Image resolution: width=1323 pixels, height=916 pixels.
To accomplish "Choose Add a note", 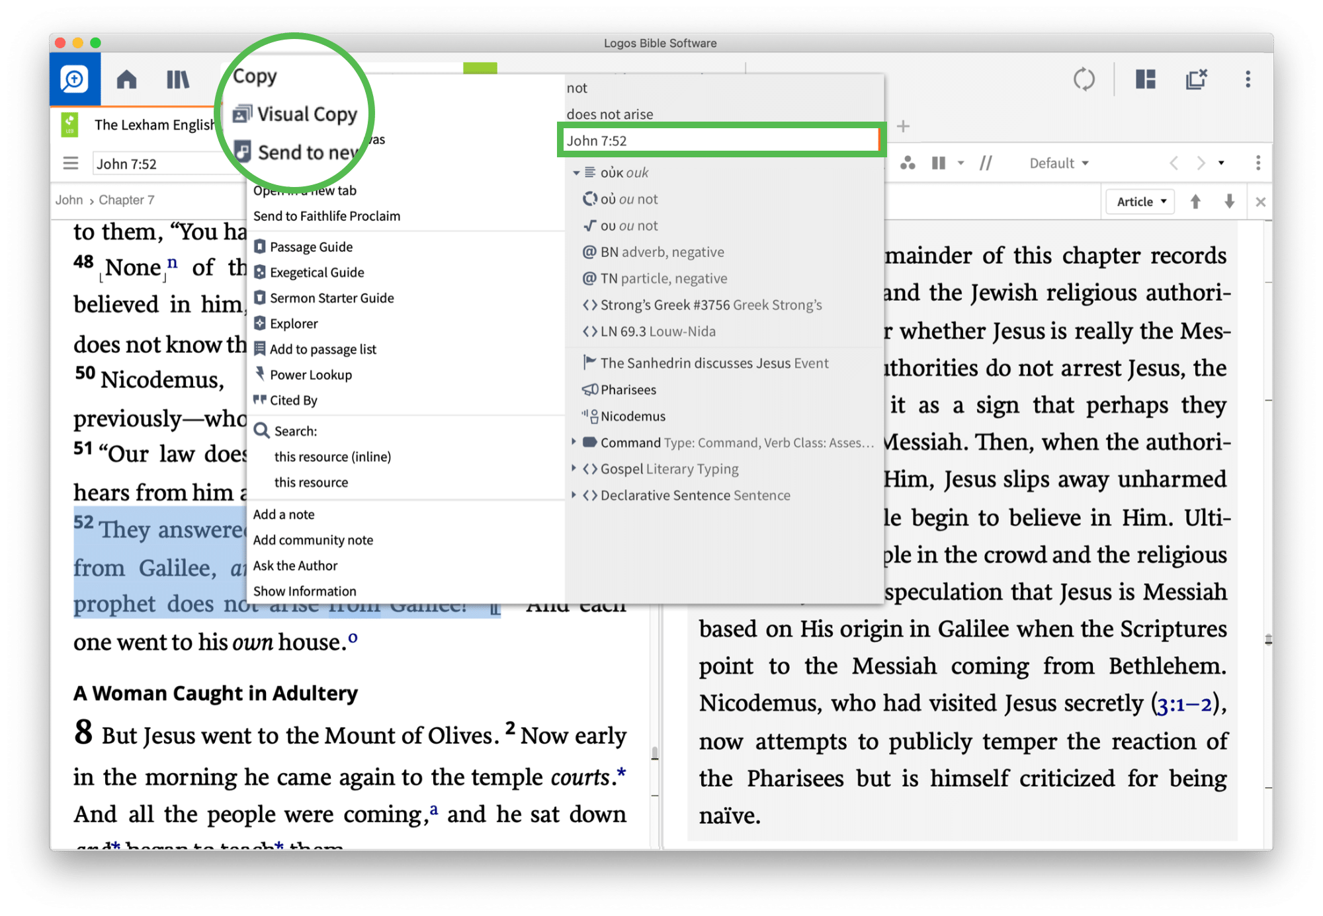I will point(284,514).
